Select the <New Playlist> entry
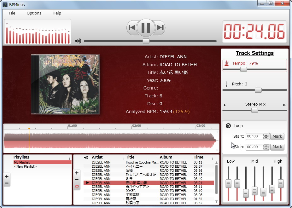 pyautogui.click(x=25, y=166)
